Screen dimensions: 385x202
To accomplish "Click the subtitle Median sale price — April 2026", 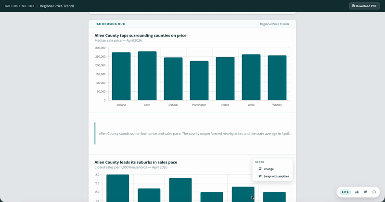I will pos(118,40).
